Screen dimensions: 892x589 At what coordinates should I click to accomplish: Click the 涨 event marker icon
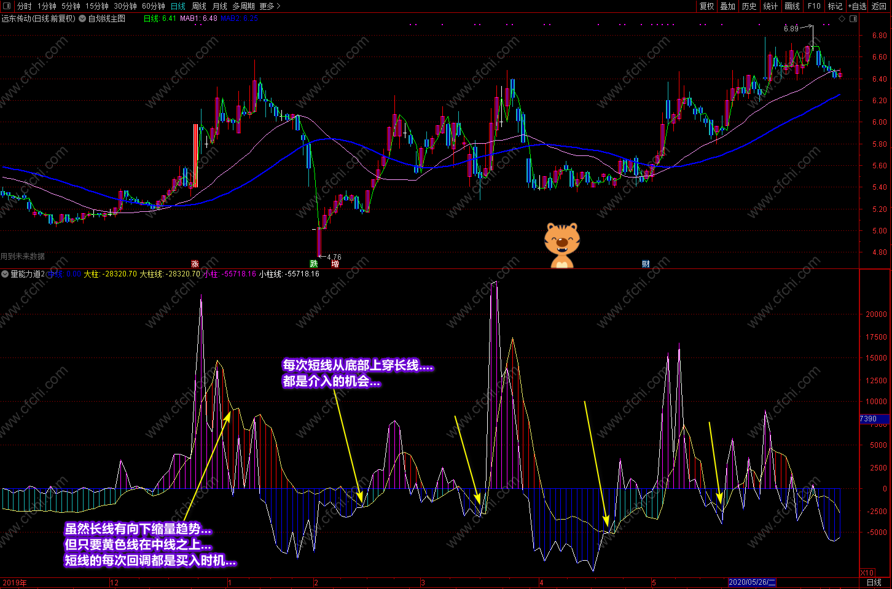[x=195, y=264]
